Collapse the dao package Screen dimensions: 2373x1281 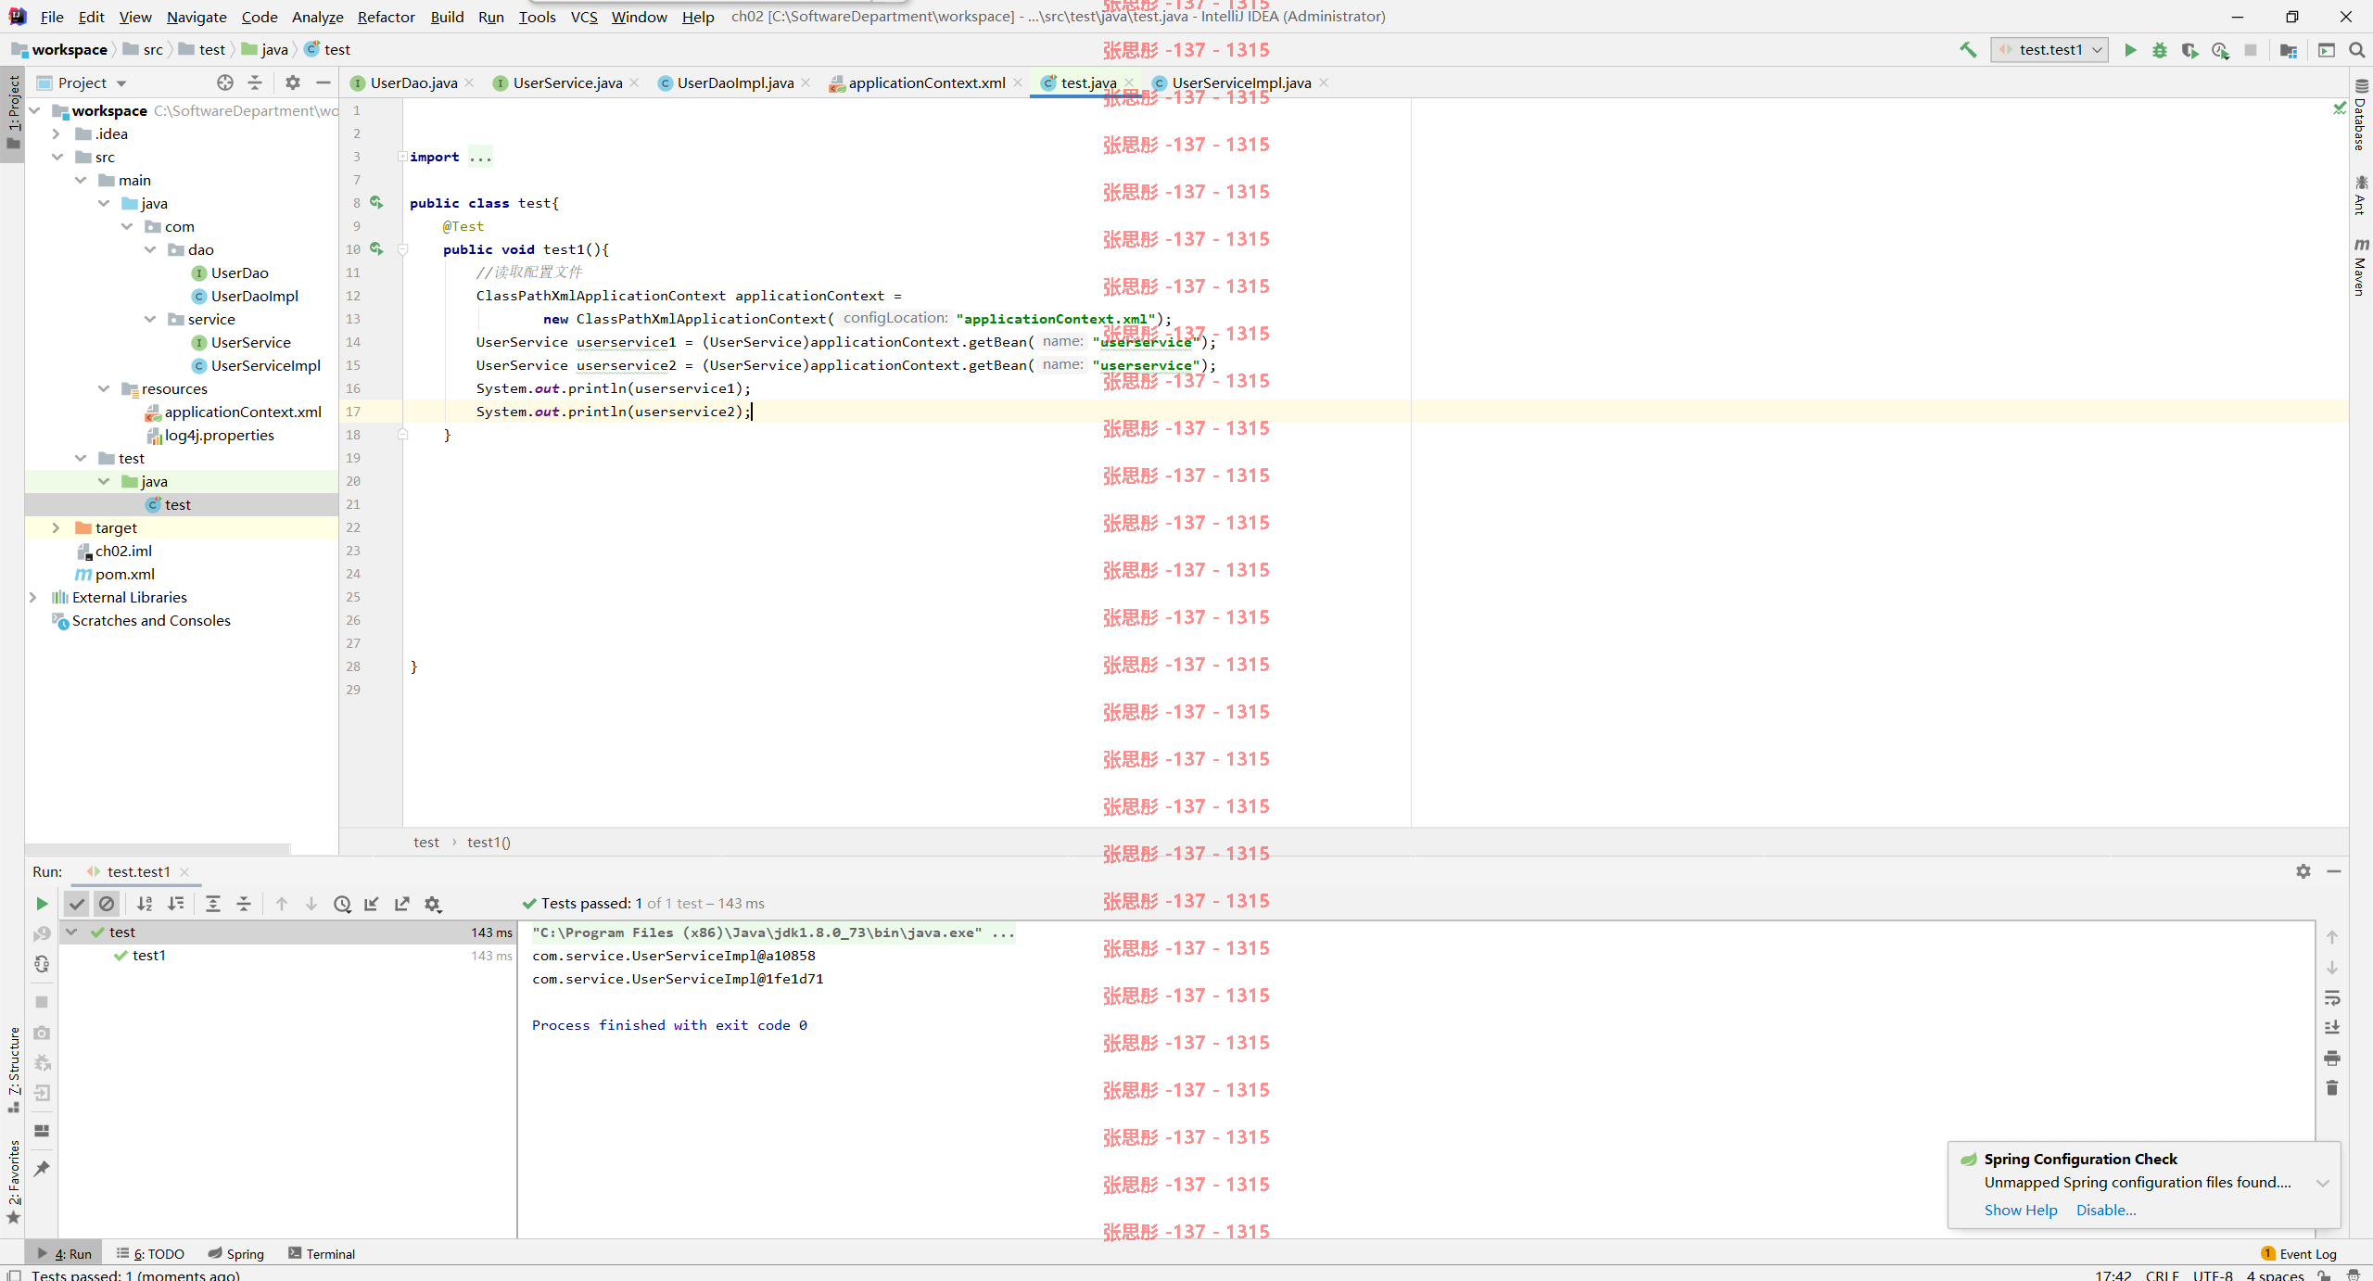click(150, 249)
